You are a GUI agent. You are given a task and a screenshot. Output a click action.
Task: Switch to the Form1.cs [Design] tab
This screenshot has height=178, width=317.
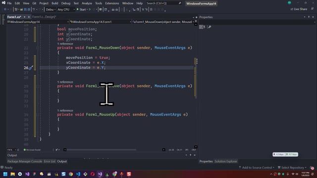(x=44, y=17)
